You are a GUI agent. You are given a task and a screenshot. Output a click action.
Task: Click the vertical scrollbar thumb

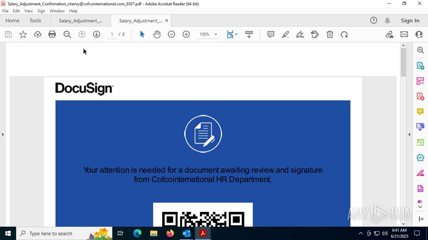click(403, 62)
